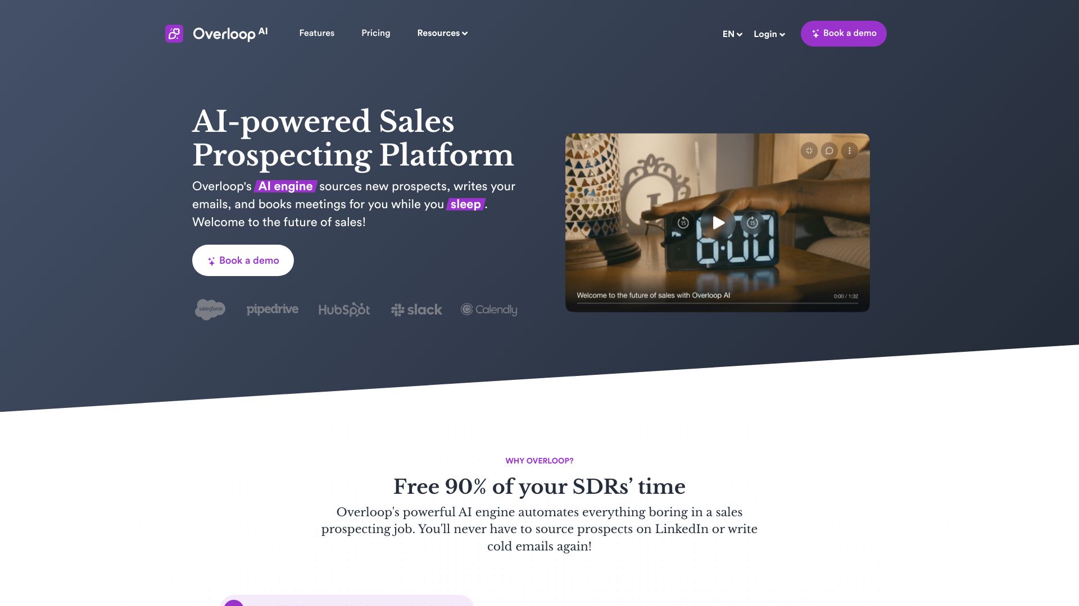This screenshot has width=1079, height=606.
Task: Click the Pricing menu item
Action: [x=376, y=33]
